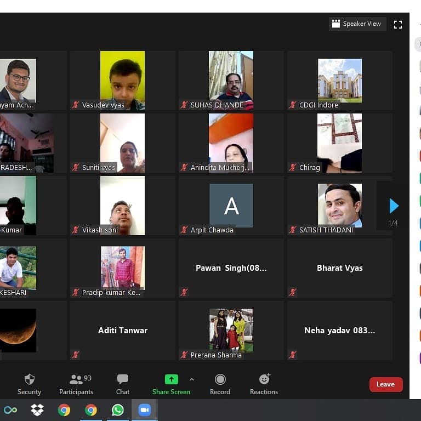Select CDGI Indore building thumbnail
Screen dimensions: 421x421
340,81
